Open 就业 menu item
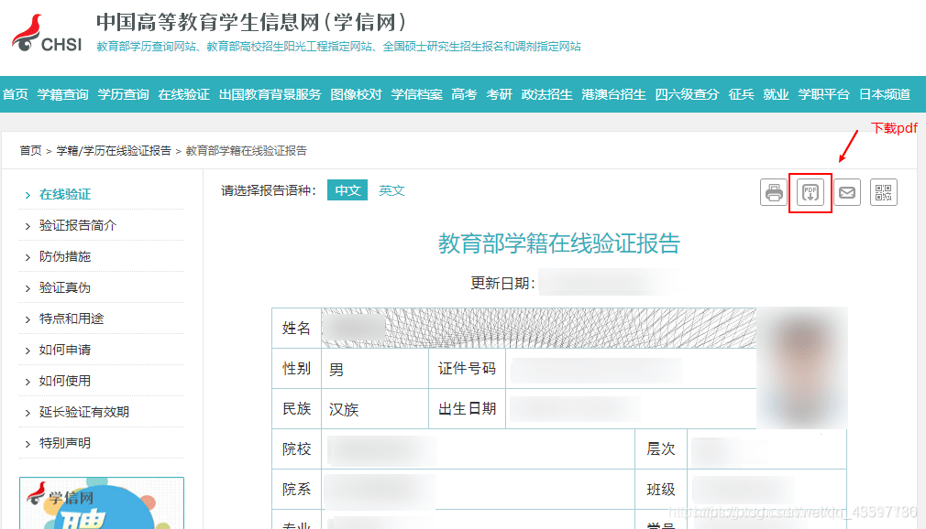This screenshot has height=529, width=926. (x=776, y=94)
